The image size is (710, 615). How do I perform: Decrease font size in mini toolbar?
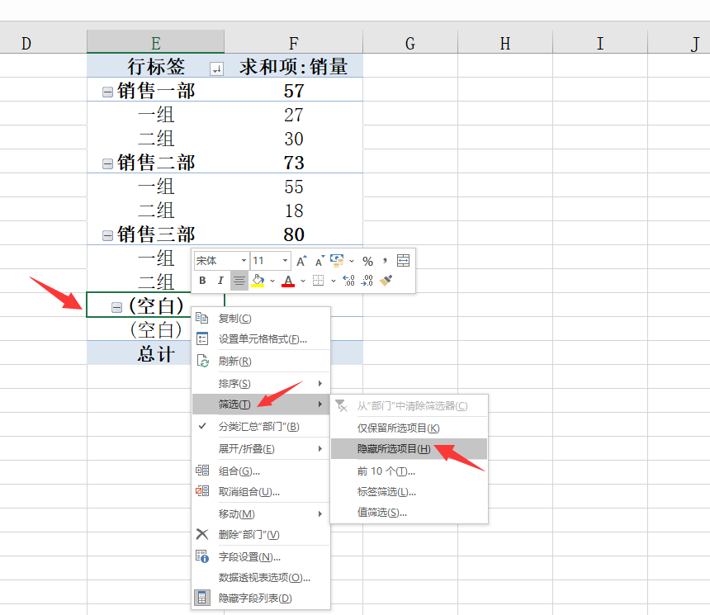(x=319, y=262)
